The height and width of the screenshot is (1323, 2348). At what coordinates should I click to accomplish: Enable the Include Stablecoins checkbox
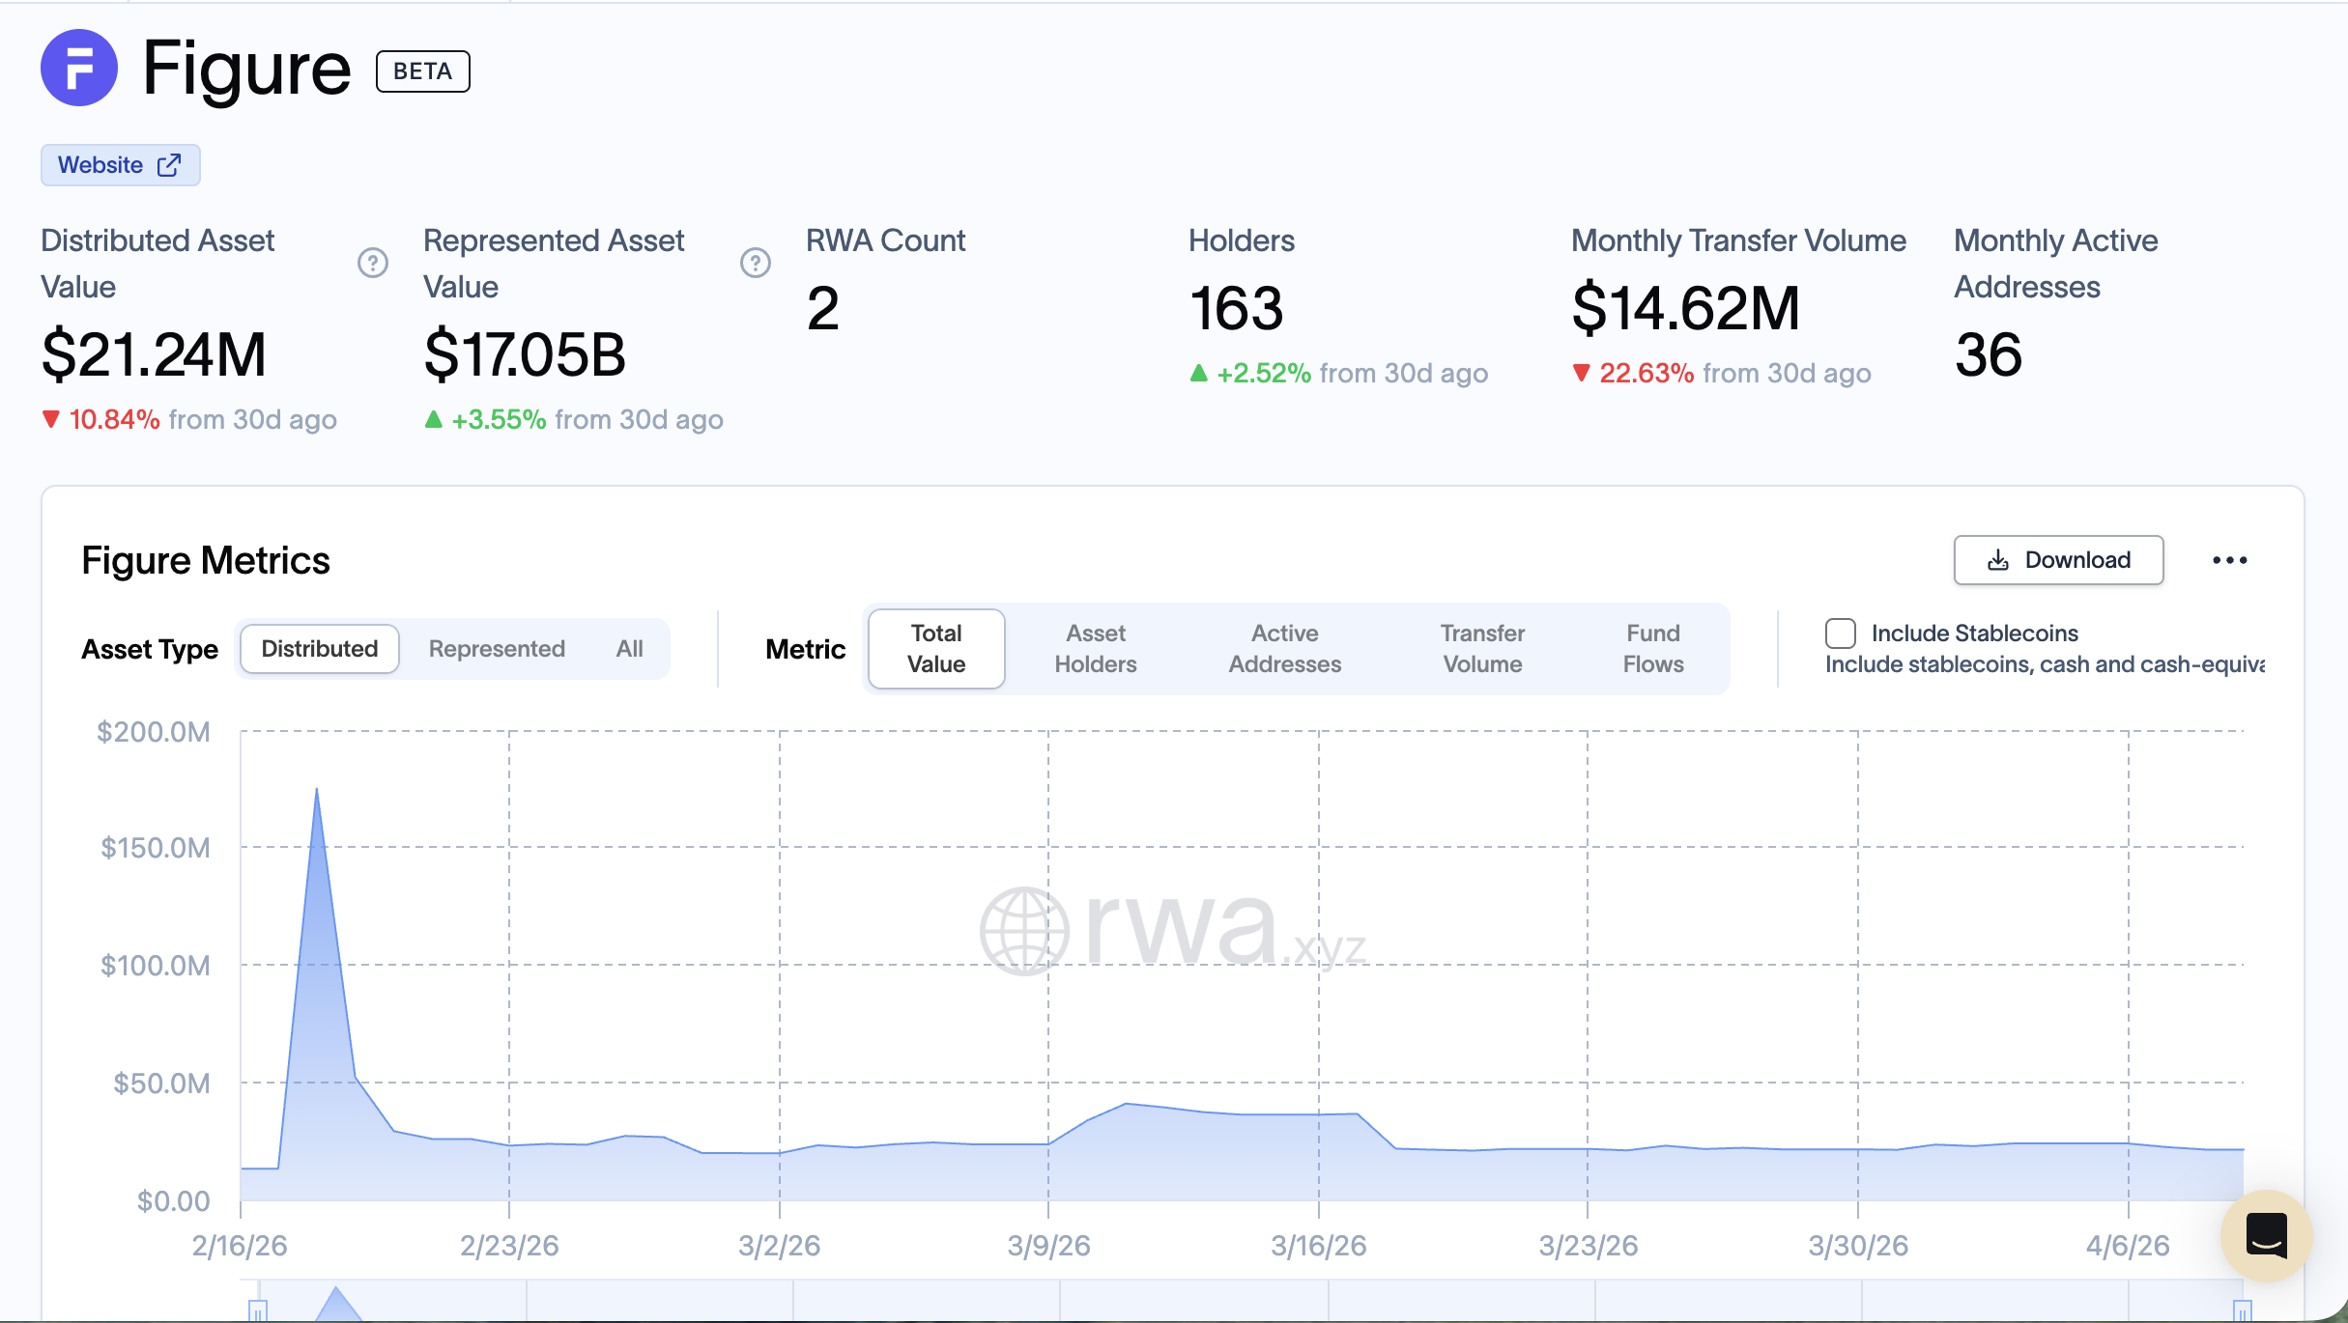[x=1841, y=633]
